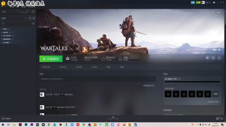This screenshot has height=127, width=226.
Task: Click the play time clock icon
Action: click(103, 59)
